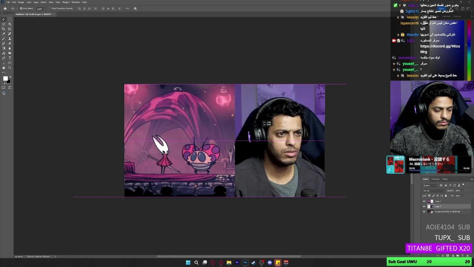Viewport: 474px width, 267px height.
Task: Filter layers by type layers (T icon)
Action: 450,185
